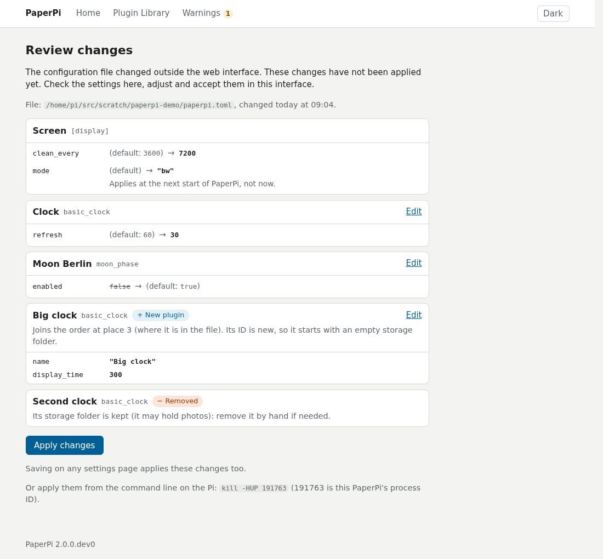
Task: Click the refresh setting name
Action: 47,235
